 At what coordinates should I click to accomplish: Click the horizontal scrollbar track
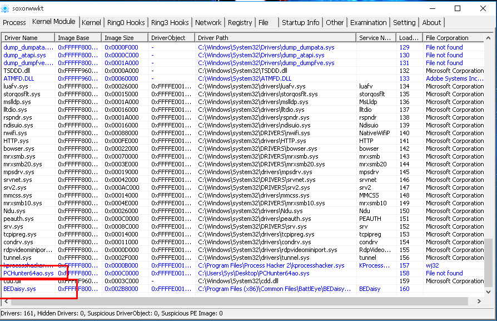[x=240, y=302]
